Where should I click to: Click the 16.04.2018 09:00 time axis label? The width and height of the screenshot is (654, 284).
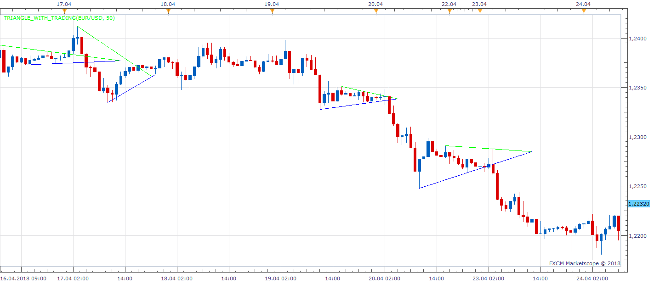23,278
